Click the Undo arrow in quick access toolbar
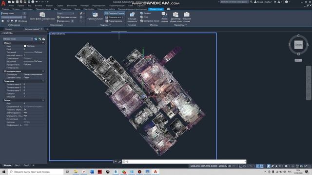312x175 pixels. coord(37,2)
